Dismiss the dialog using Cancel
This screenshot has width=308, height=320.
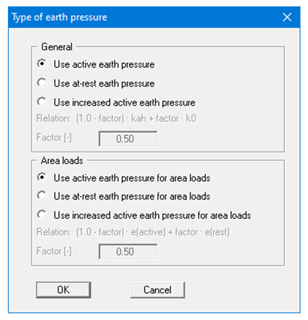coord(157,290)
